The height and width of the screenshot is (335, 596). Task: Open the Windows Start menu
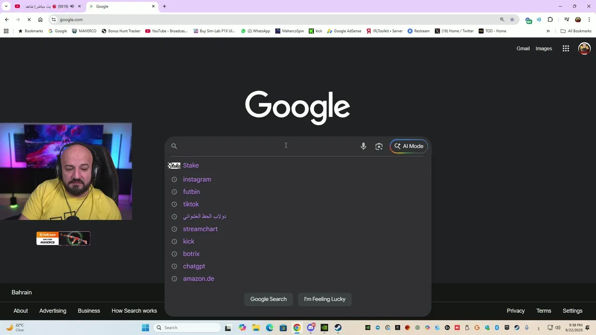pyautogui.click(x=145, y=328)
